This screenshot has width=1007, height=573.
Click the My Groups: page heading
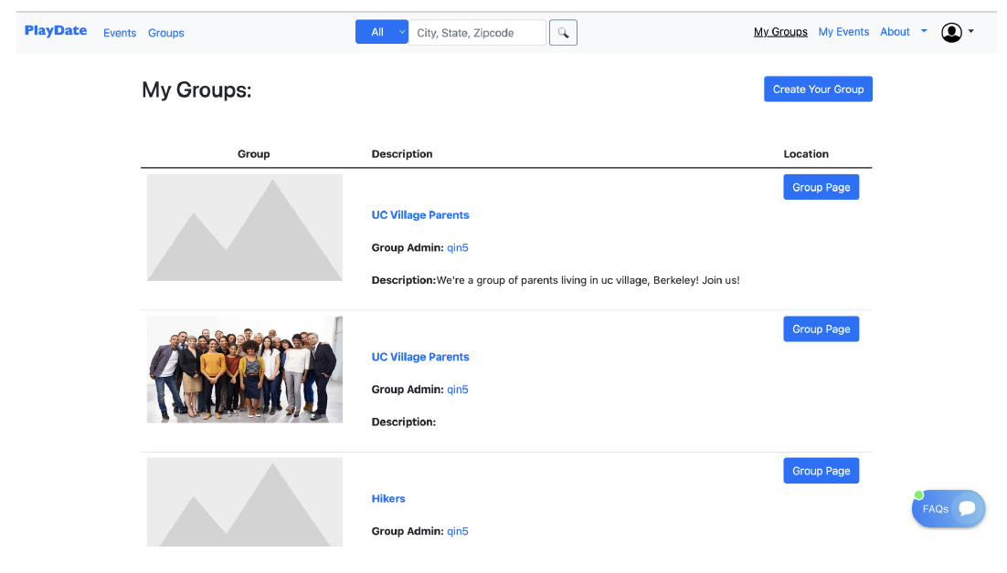196,89
